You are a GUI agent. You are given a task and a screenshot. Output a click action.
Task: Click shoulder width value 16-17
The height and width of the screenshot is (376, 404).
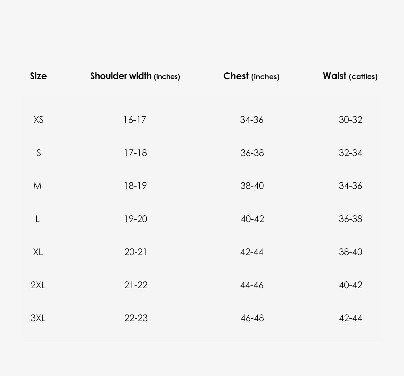click(135, 120)
